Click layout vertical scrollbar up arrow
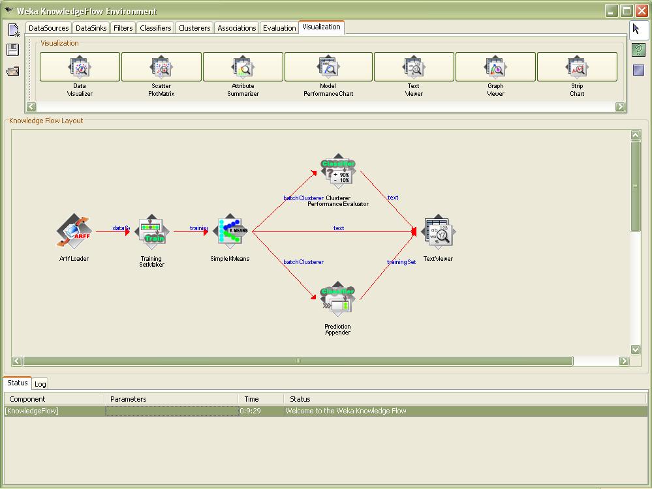 pos(636,135)
